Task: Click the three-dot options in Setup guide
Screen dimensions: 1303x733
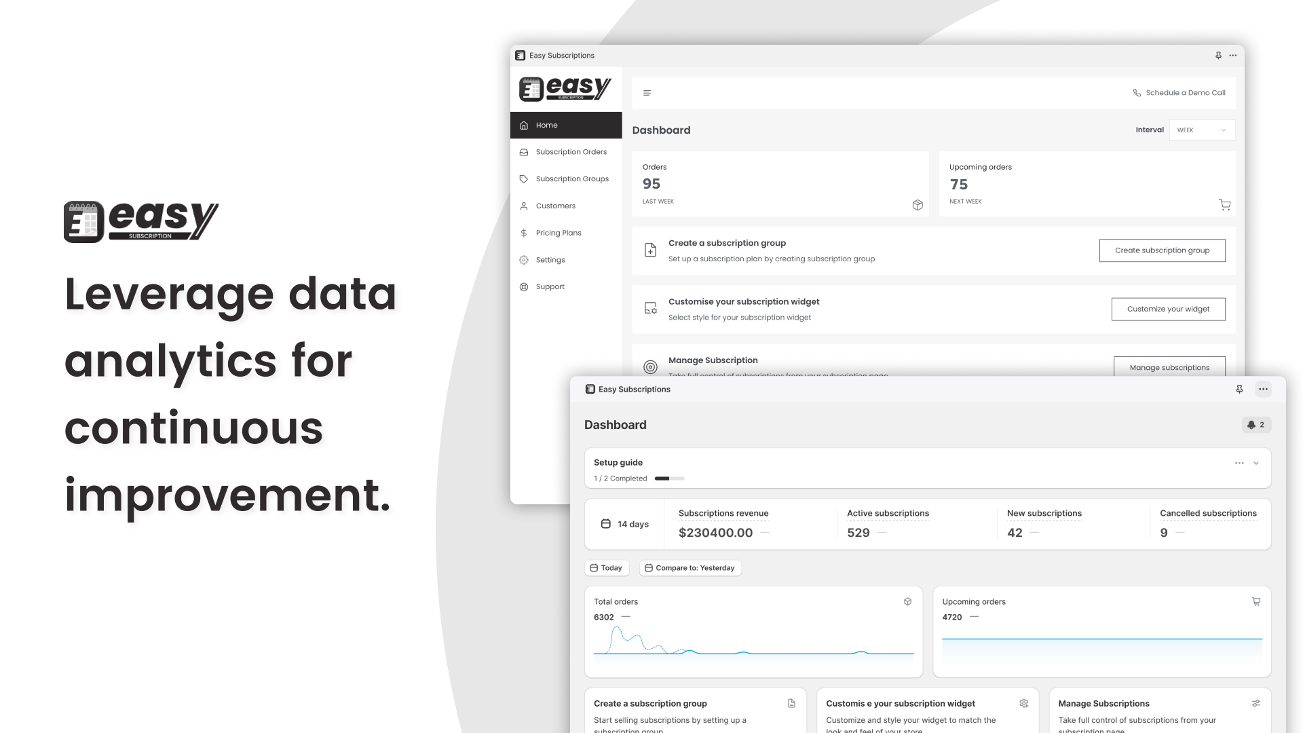Action: [1239, 463]
